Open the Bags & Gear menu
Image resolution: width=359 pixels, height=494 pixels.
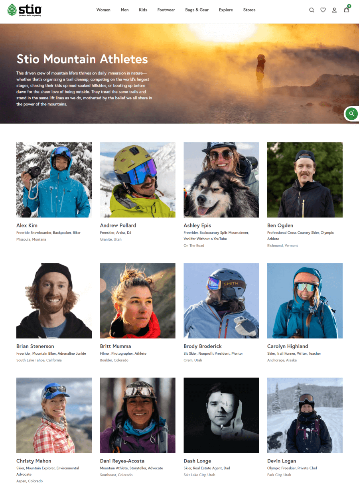click(x=197, y=10)
